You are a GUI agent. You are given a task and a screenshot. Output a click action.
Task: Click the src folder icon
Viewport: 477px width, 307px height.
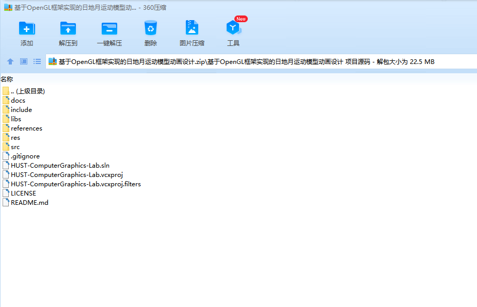pyautogui.click(x=6, y=147)
